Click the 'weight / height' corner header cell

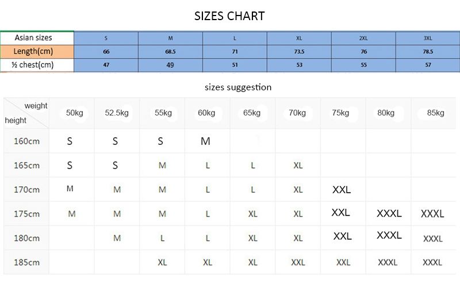point(26,113)
